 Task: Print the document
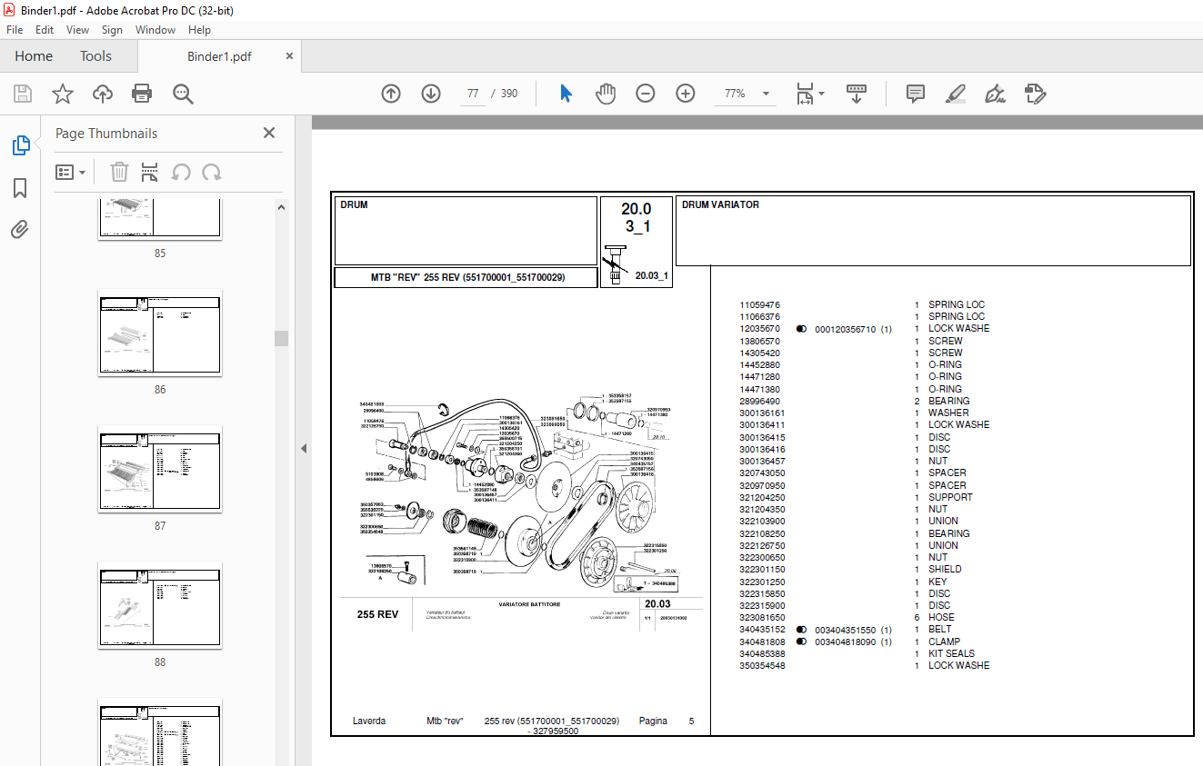click(142, 94)
